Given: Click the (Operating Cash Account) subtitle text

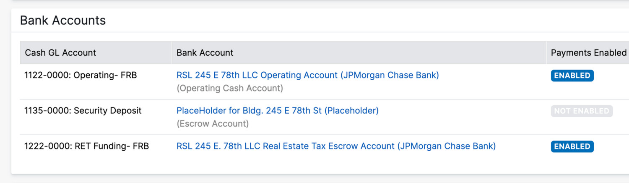Looking at the screenshot, I should [x=229, y=89].
